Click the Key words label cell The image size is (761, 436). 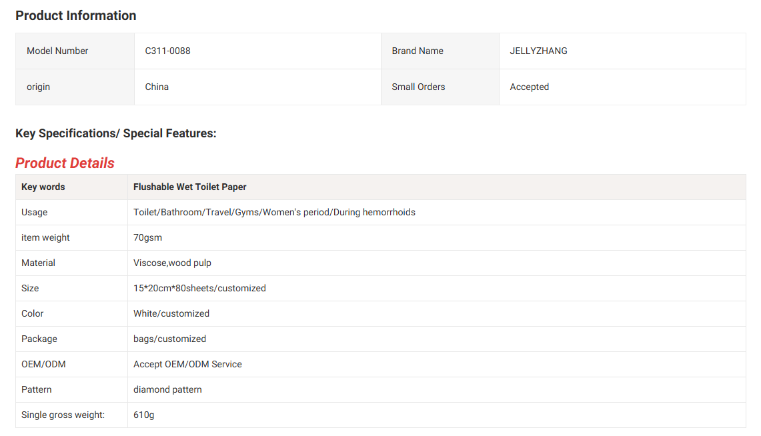(x=43, y=187)
